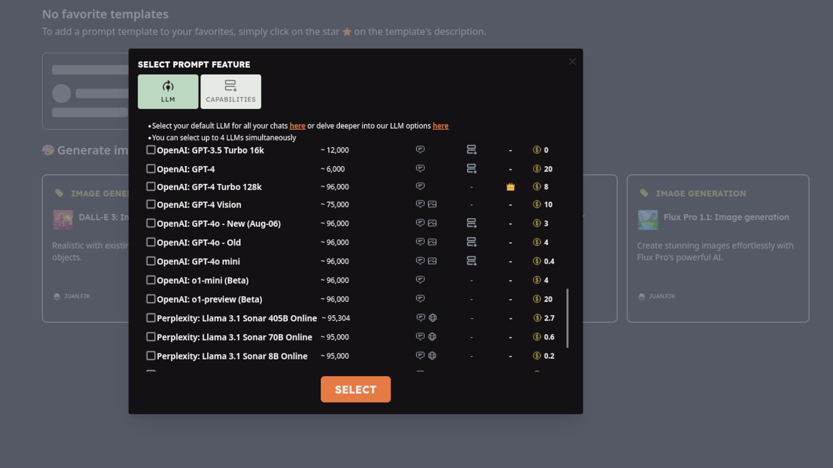Image resolution: width=833 pixels, height=468 pixels.
Task: Check the OpenAI: o1-mini (Beta) box
Action: click(151, 280)
